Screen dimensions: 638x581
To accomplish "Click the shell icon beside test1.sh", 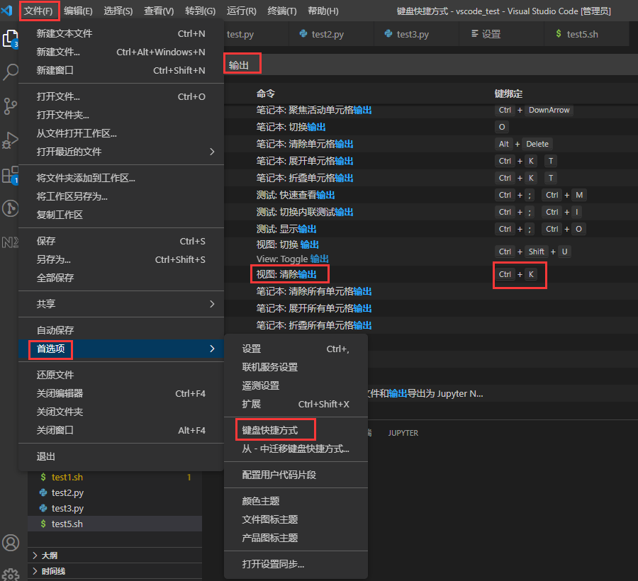I will click(43, 477).
